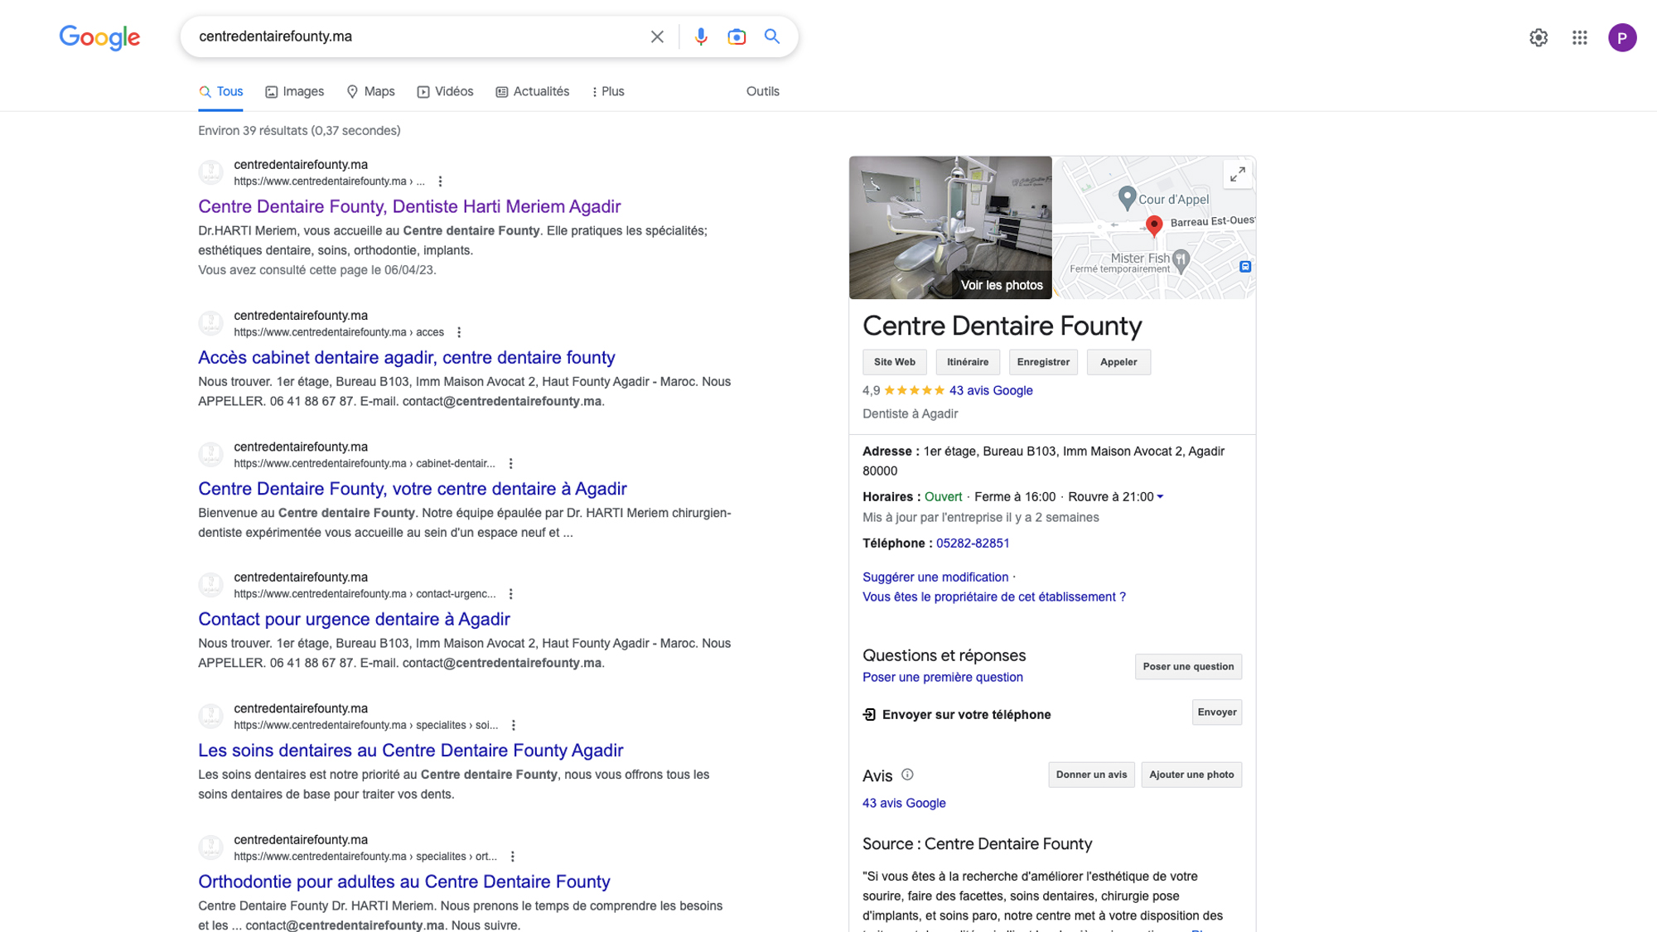Click the red location pin on the map

click(x=1154, y=225)
